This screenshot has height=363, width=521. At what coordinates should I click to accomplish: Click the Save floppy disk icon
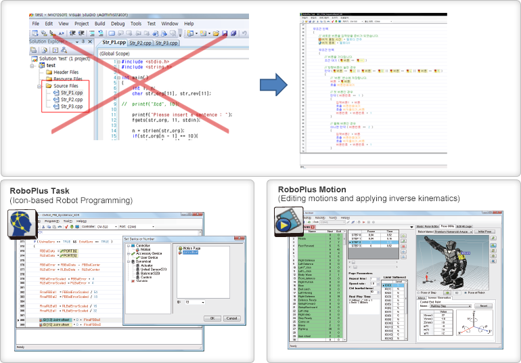point(225,33)
